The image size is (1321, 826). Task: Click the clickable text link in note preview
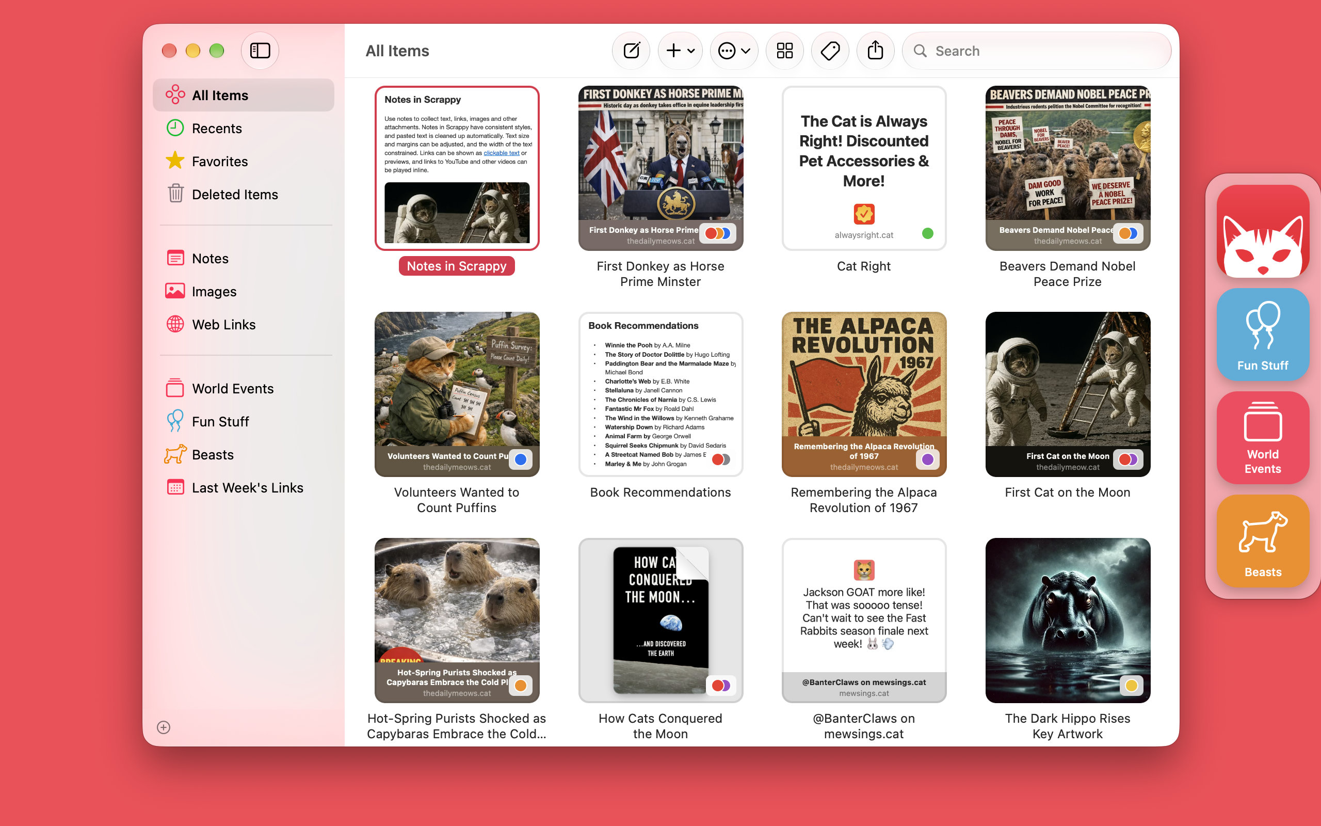coord(501,153)
